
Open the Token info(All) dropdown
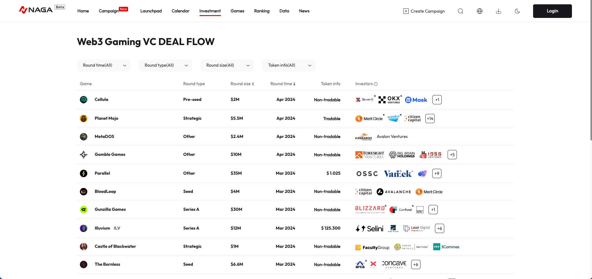tap(289, 65)
